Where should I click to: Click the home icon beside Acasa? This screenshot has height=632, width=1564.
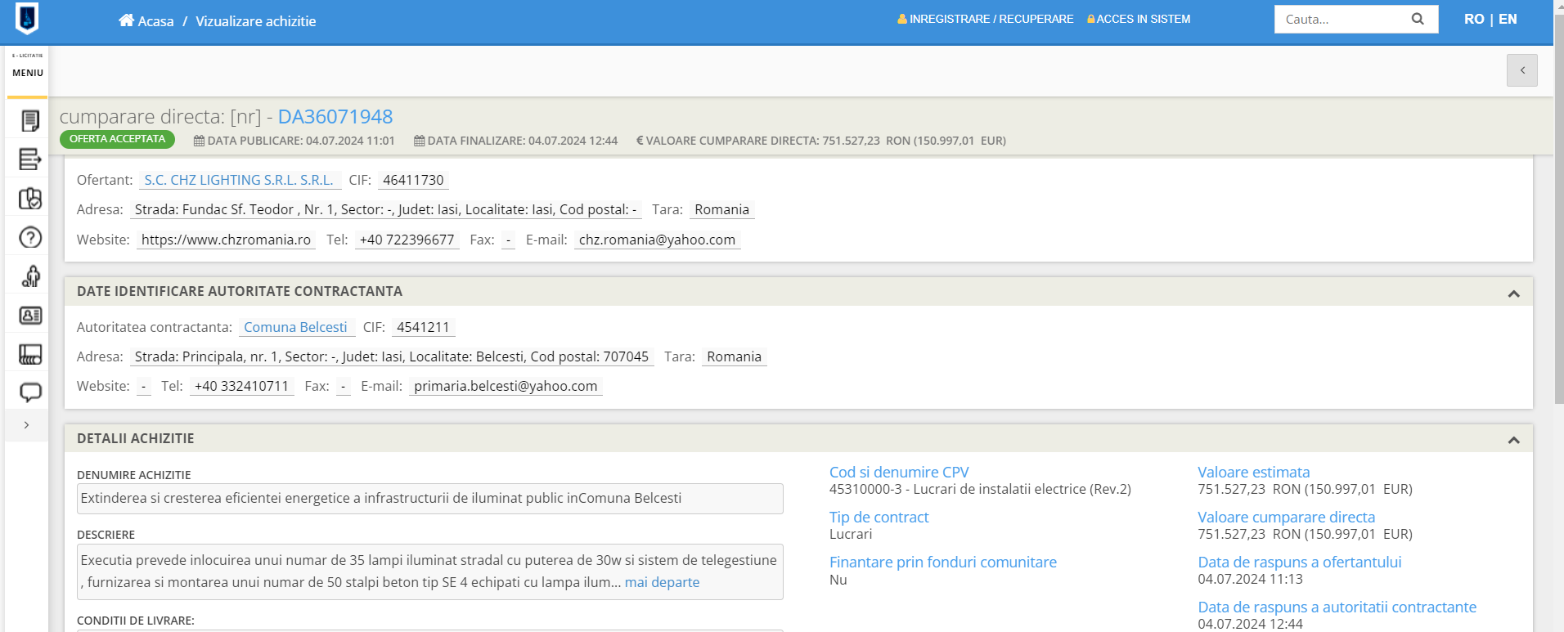pos(126,20)
